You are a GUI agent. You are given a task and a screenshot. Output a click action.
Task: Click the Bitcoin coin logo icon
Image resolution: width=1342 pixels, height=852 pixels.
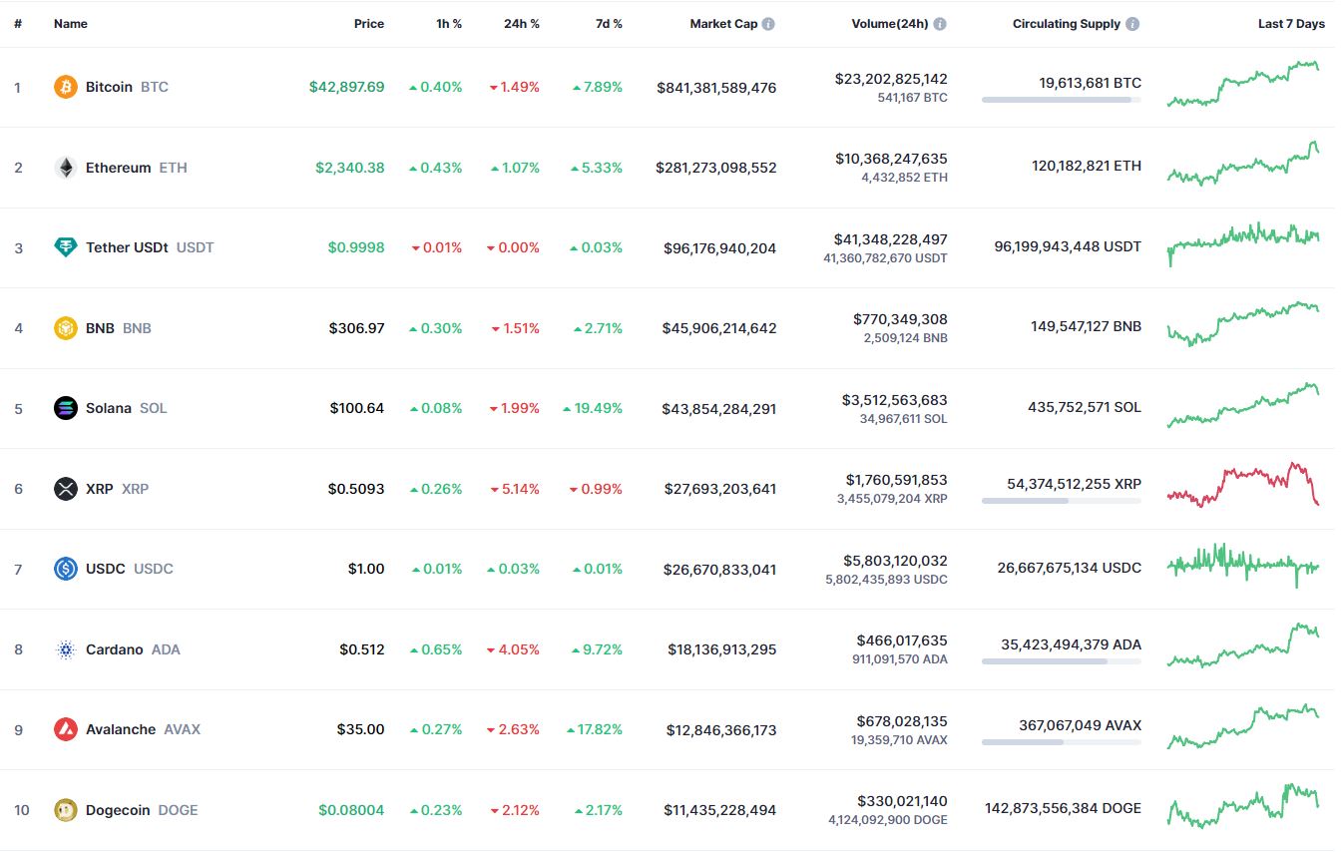click(65, 87)
